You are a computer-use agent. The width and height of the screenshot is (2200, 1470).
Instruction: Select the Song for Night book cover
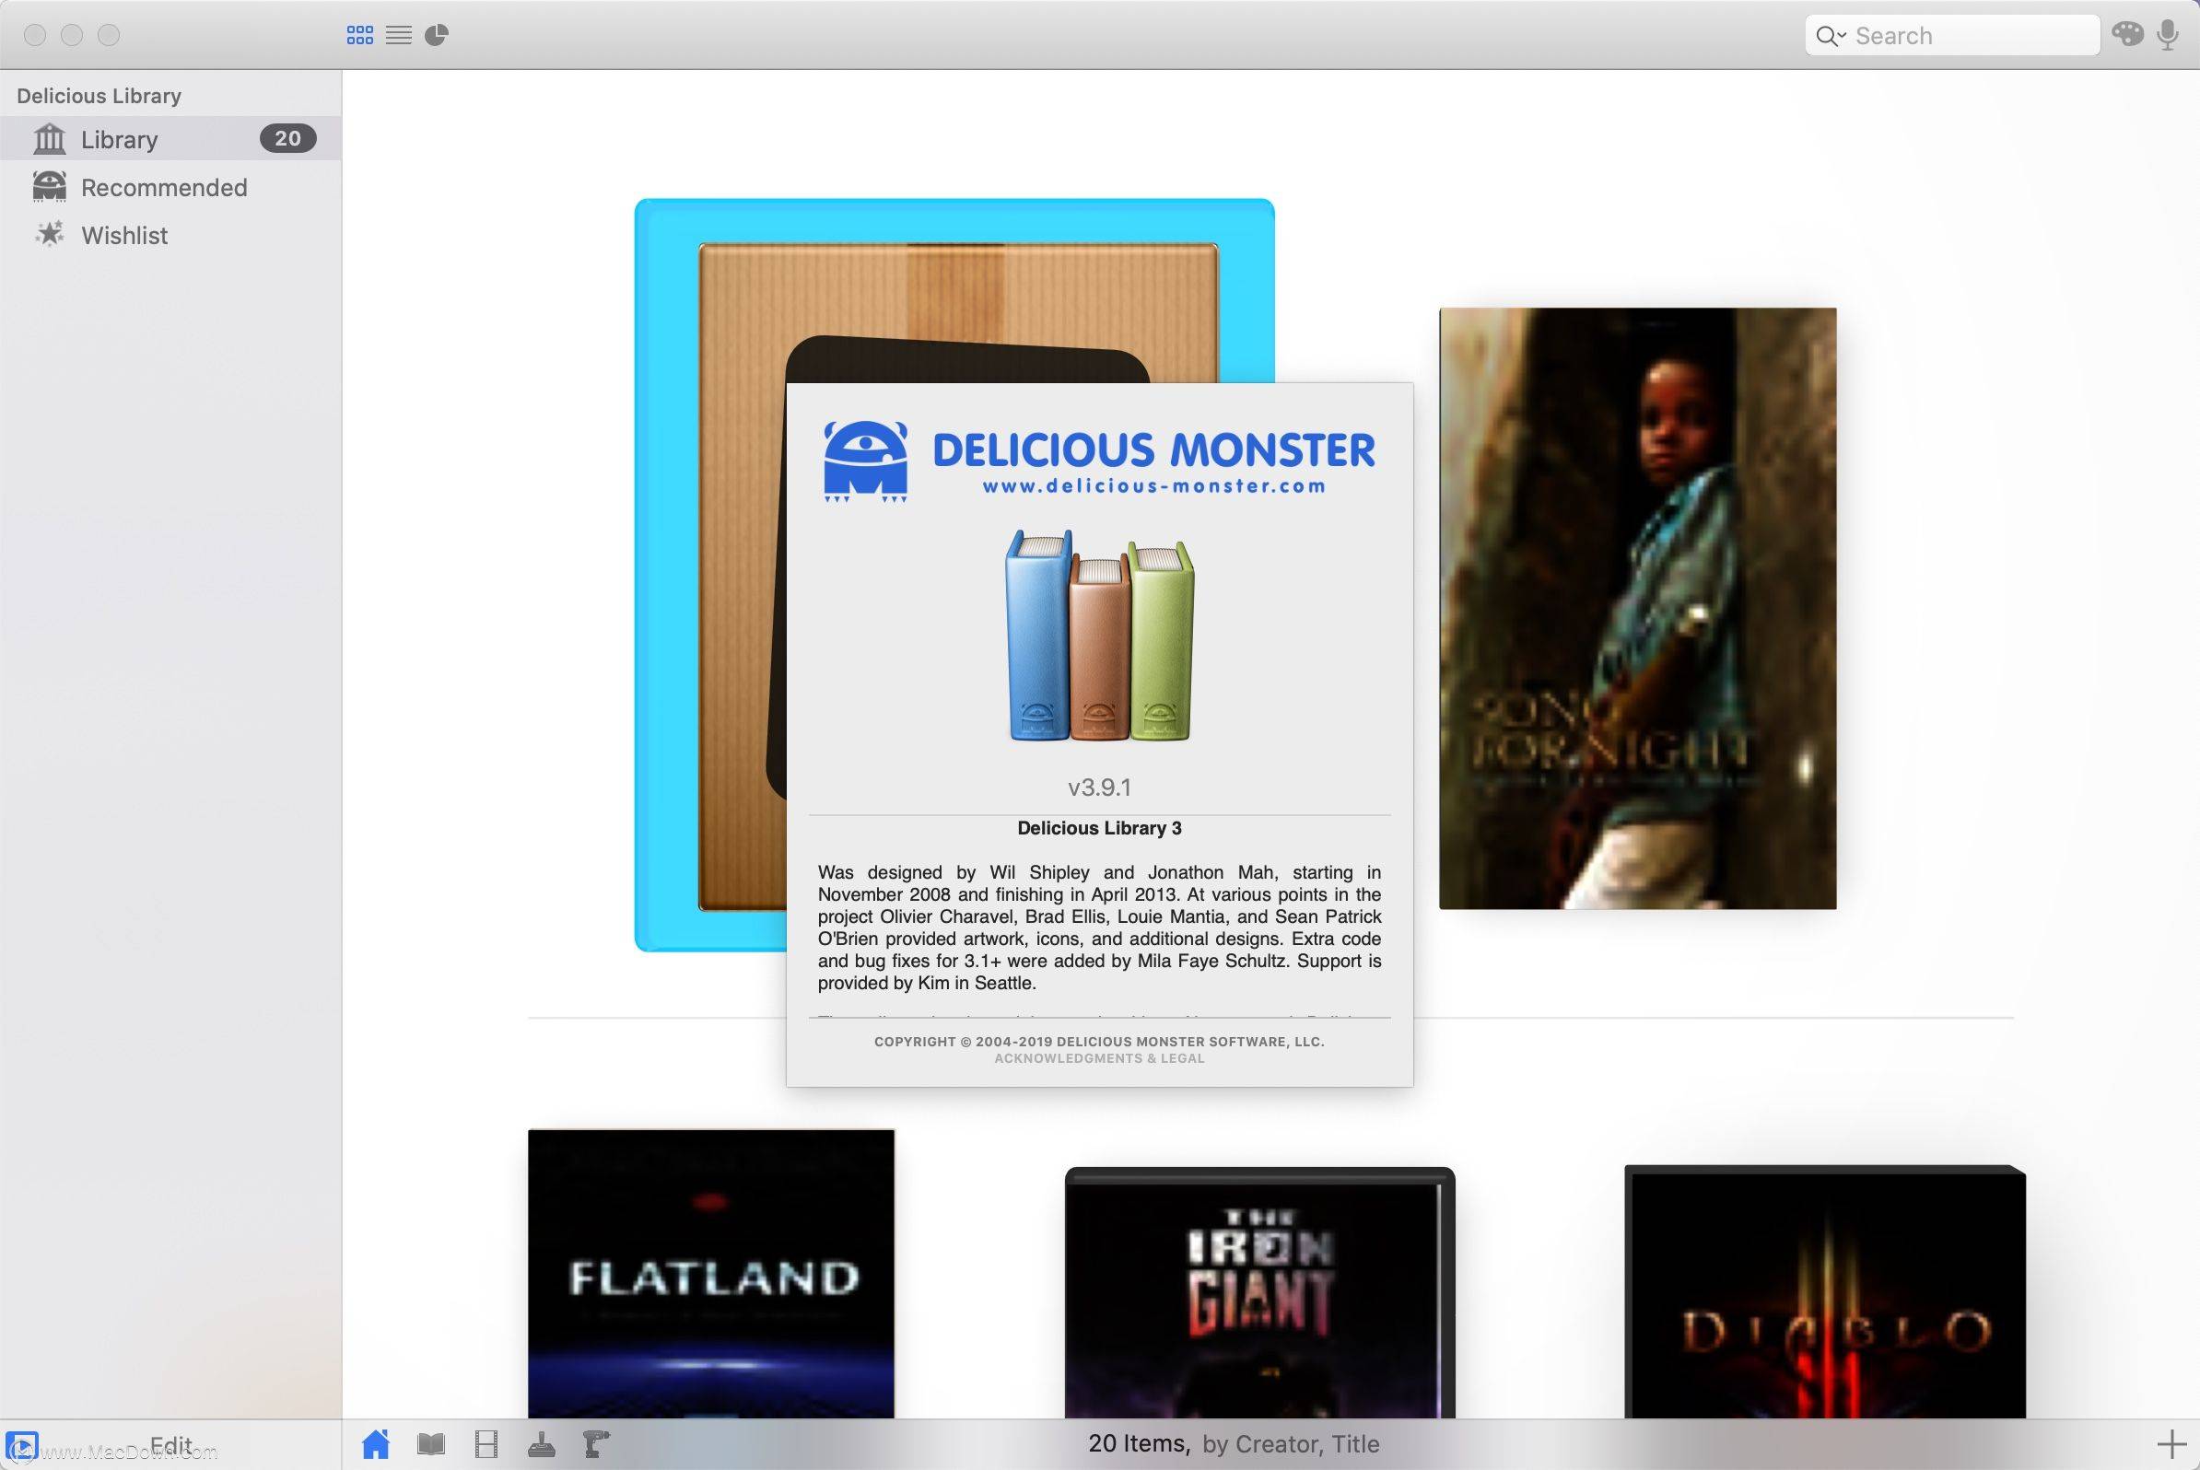point(1637,609)
